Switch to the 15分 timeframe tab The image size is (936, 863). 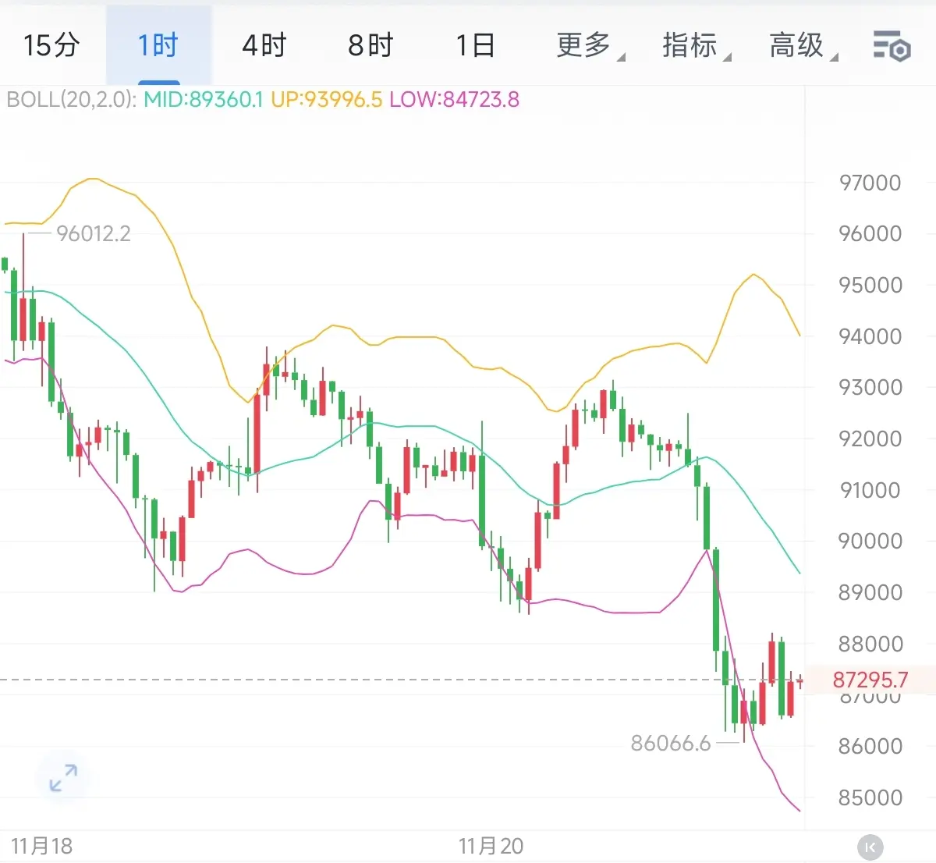click(51, 45)
